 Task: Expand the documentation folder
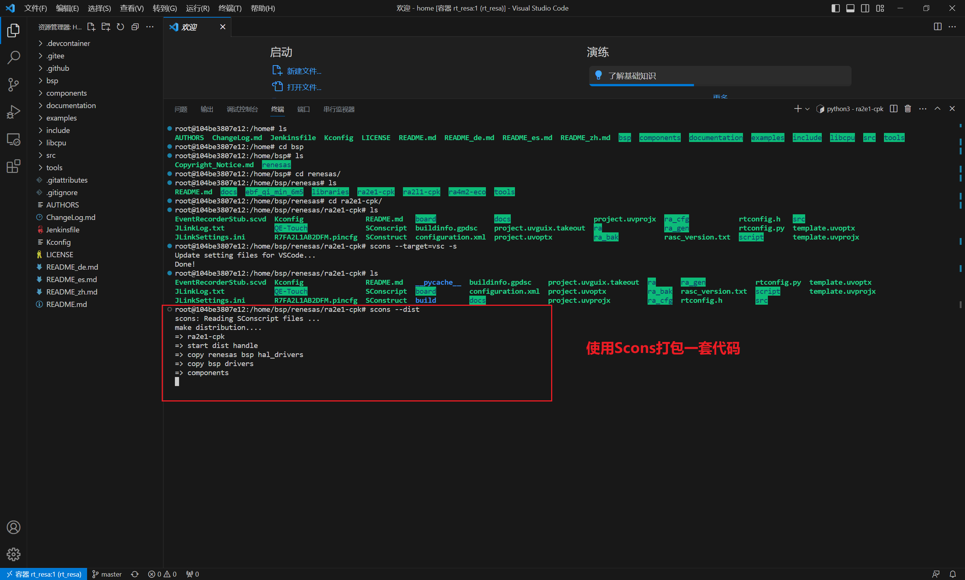click(96, 105)
